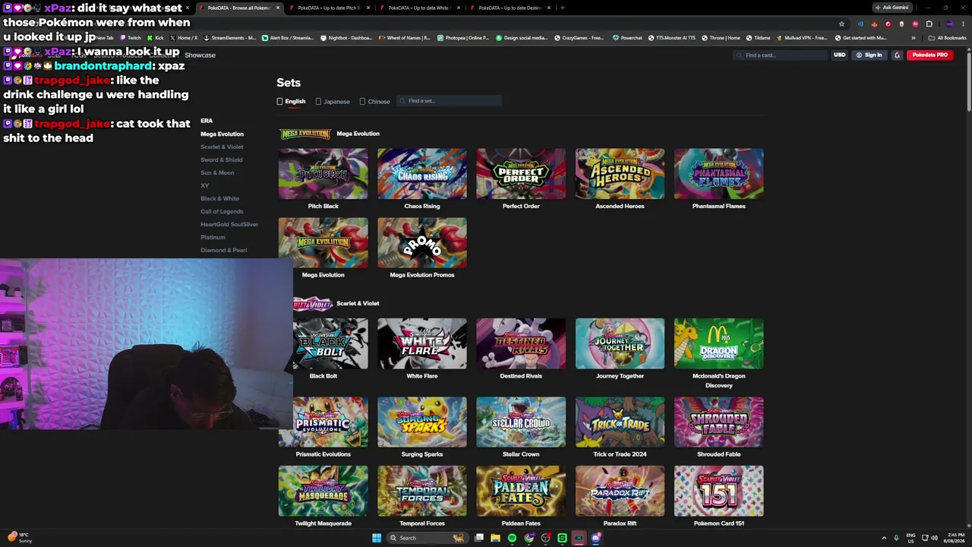Click the Find a set search field
This screenshot has width=972, height=547.
coord(449,100)
